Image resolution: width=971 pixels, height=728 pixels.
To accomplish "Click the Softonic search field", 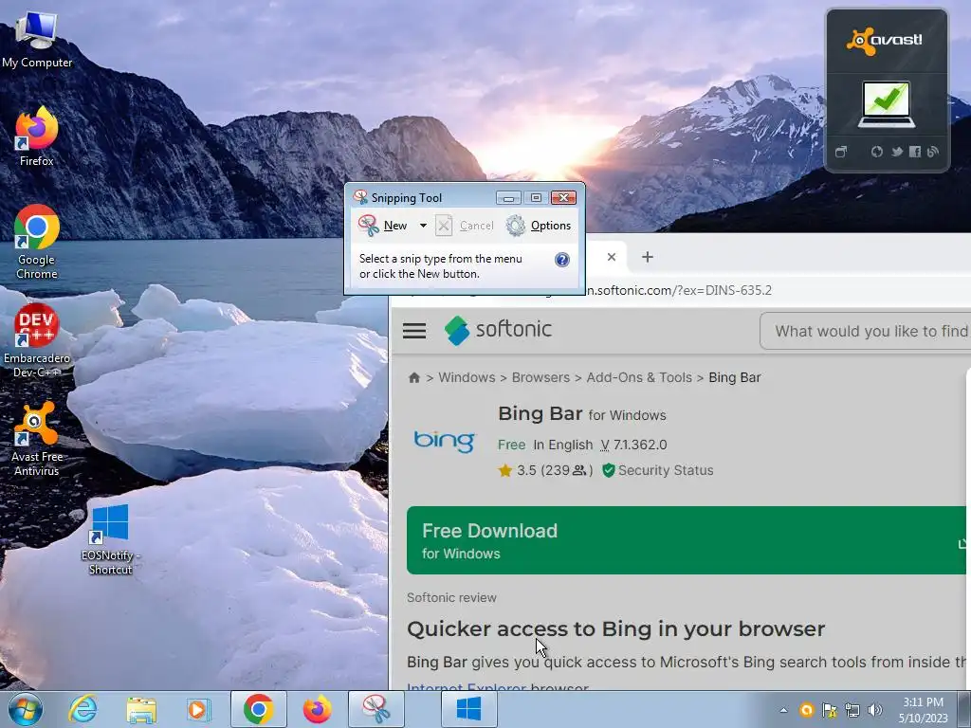I will click(x=865, y=331).
